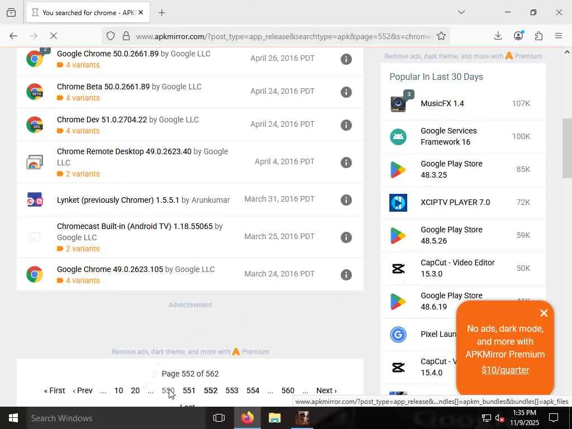Click the CapCut 15.3.0 icon
572x429 pixels.
click(x=398, y=269)
